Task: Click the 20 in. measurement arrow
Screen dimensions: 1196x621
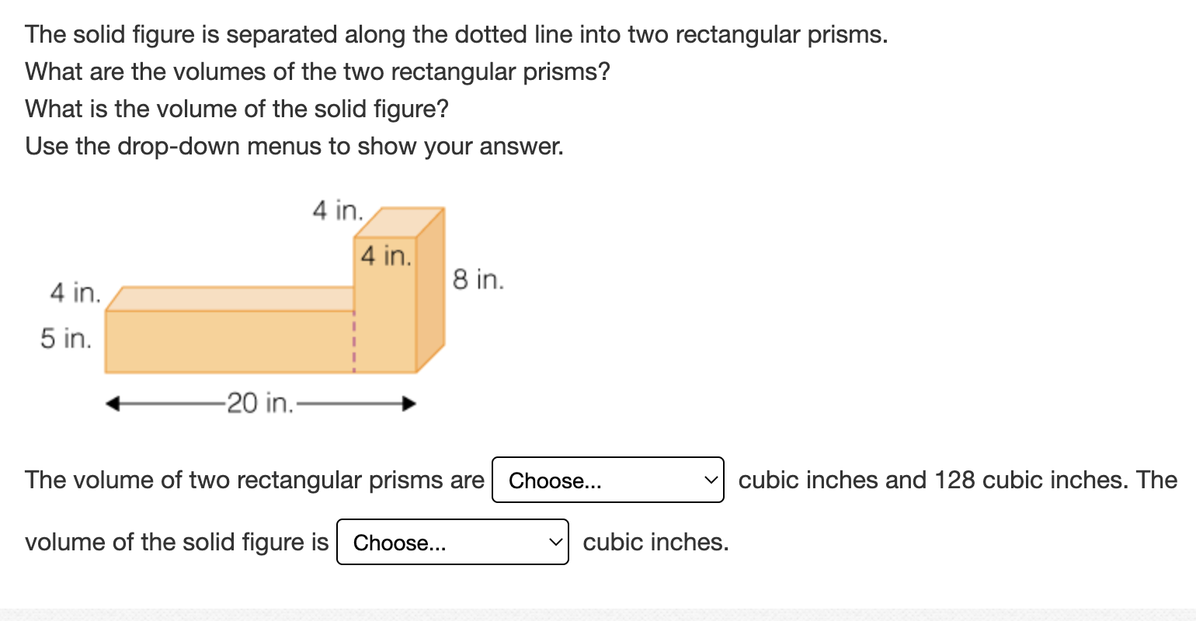Action: [x=260, y=403]
